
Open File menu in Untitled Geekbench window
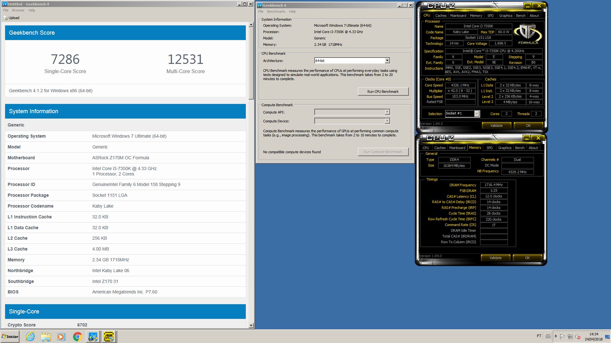click(6, 10)
